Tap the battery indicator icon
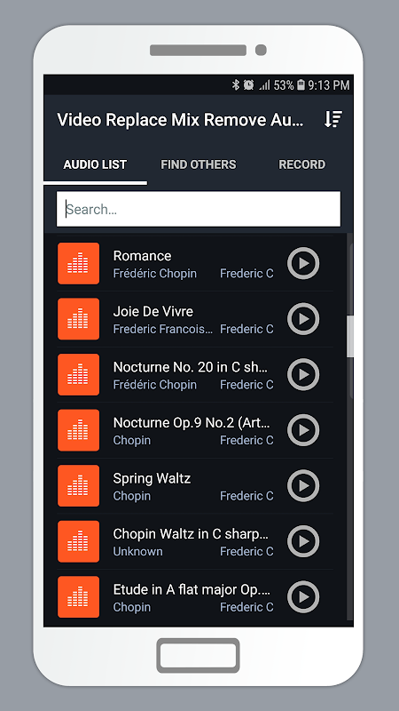The width and height of the screenshot is (399, 711). (301, 84)
